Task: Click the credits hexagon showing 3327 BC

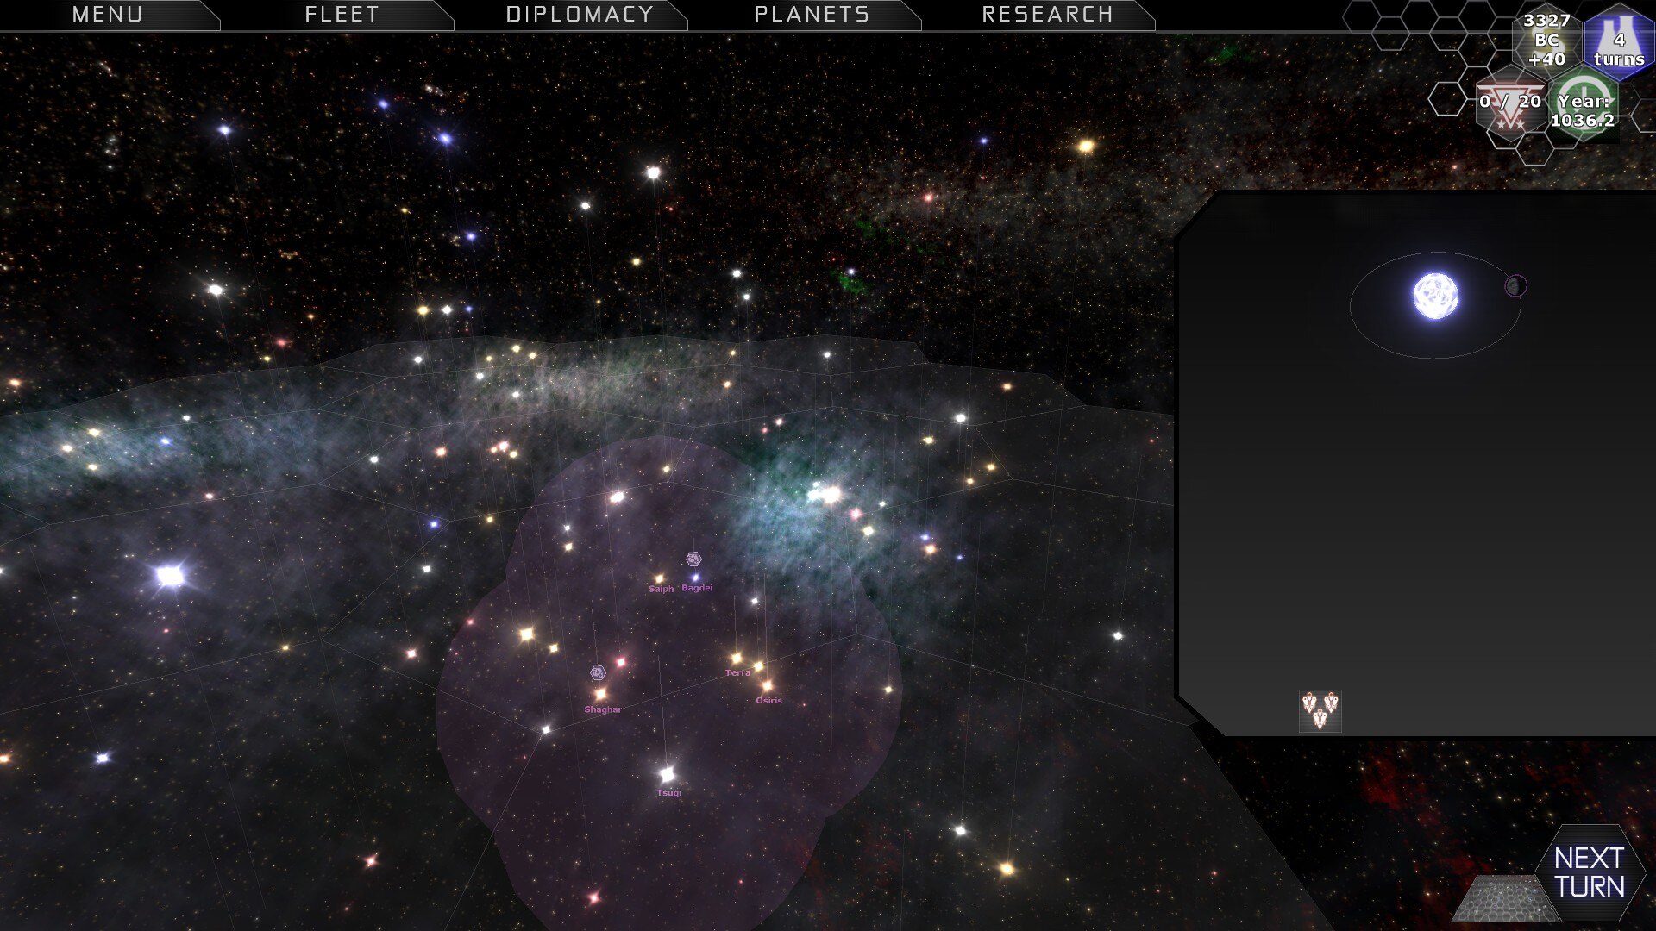Action: coord(1546,40)
